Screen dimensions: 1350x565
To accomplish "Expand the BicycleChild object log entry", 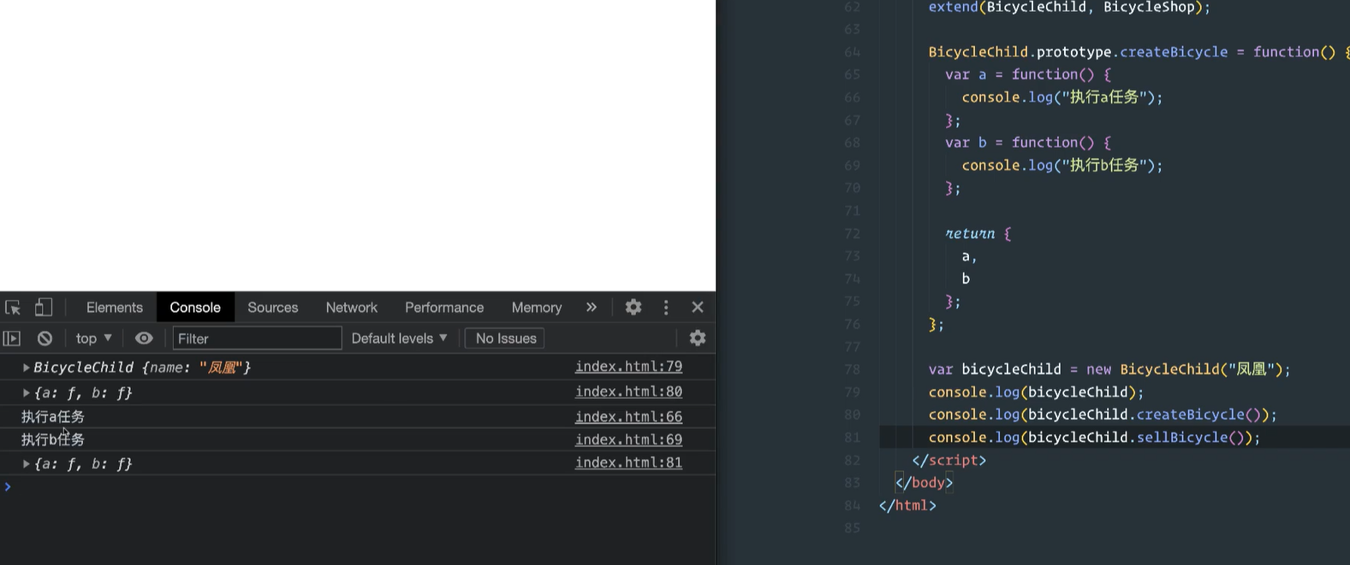I will [27, 368].
